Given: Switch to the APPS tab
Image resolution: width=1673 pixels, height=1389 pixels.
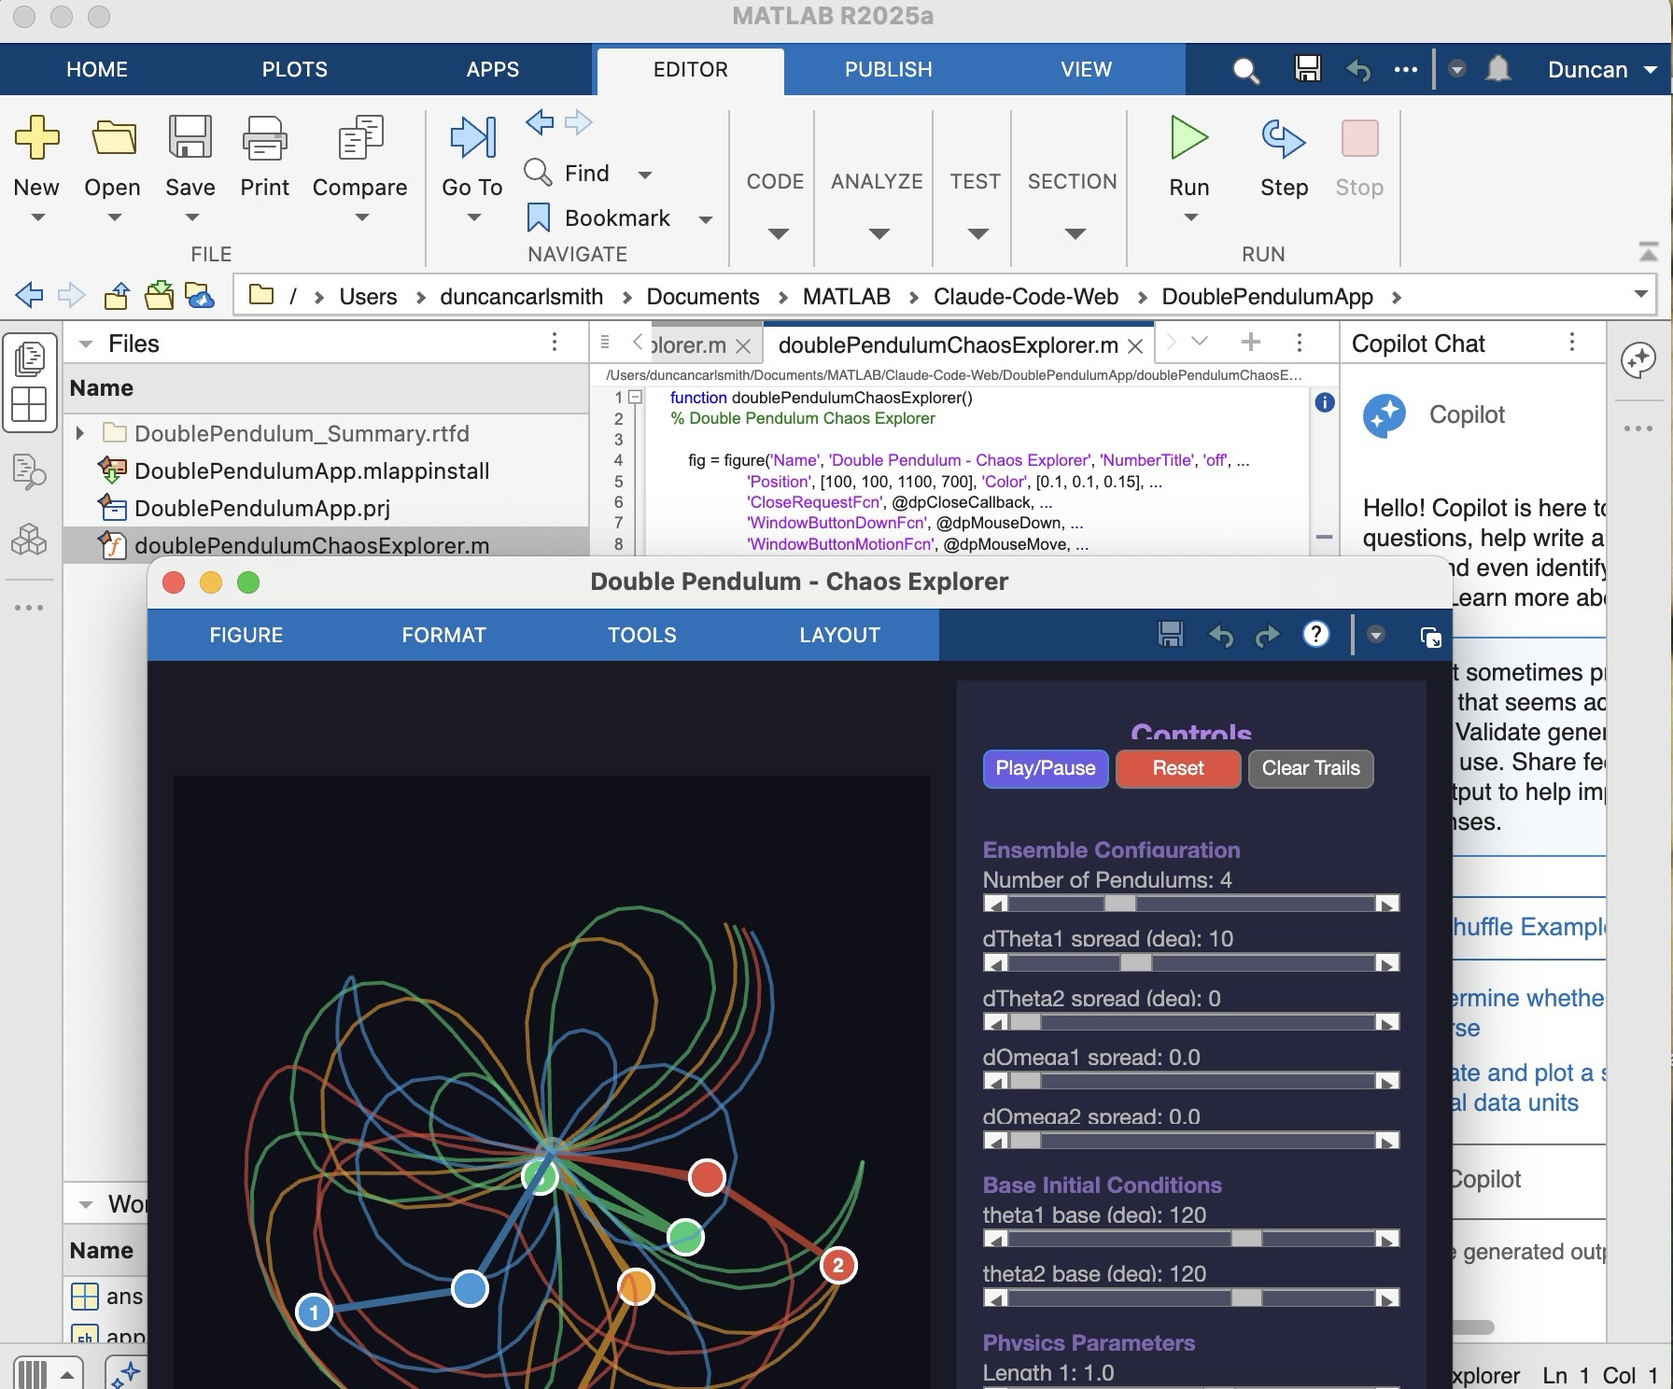Looking at the screenshot, I should pyautogui.click(x=493, y=69).
